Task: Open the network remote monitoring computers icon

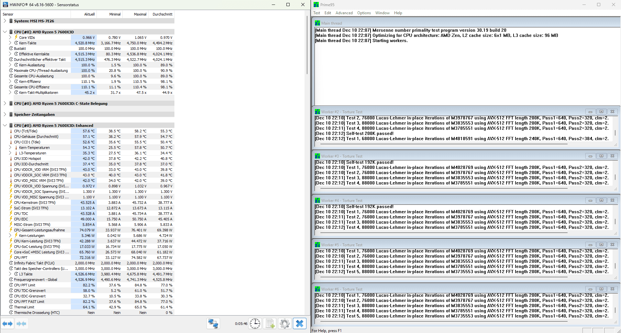Action: (x=213, y=324)
